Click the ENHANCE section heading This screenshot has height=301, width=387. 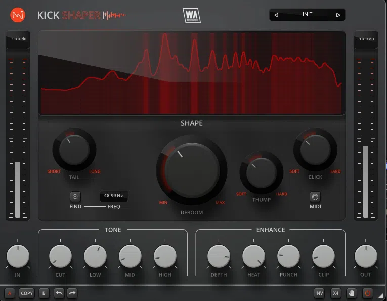pos(271,230)
